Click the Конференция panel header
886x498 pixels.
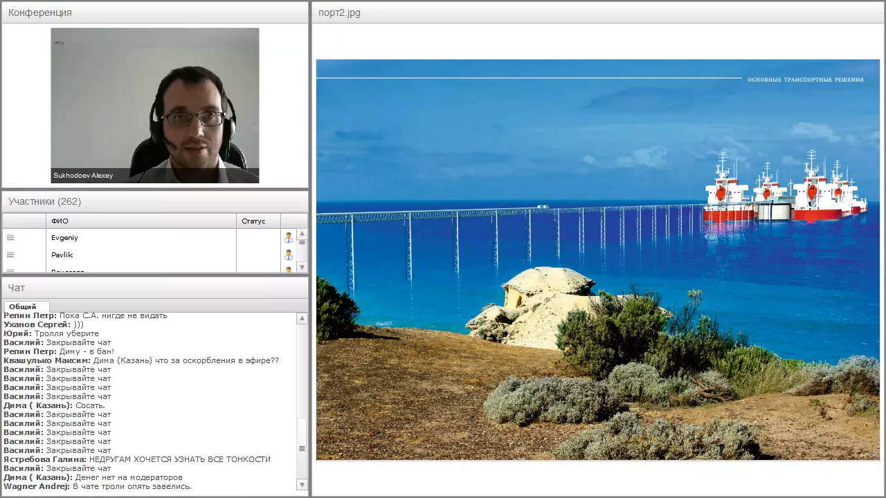coord(155,12)
